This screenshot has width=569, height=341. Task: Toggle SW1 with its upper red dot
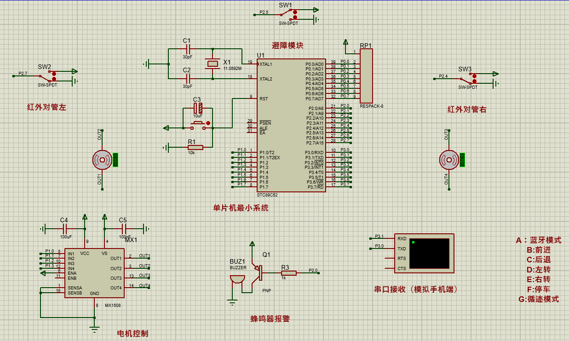point(295,12)
